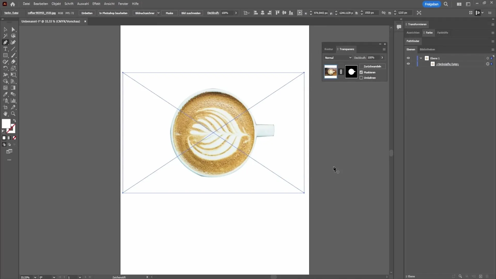Select the Free Transform tool
Screen dimensions: 496x279
pos(13,75)
